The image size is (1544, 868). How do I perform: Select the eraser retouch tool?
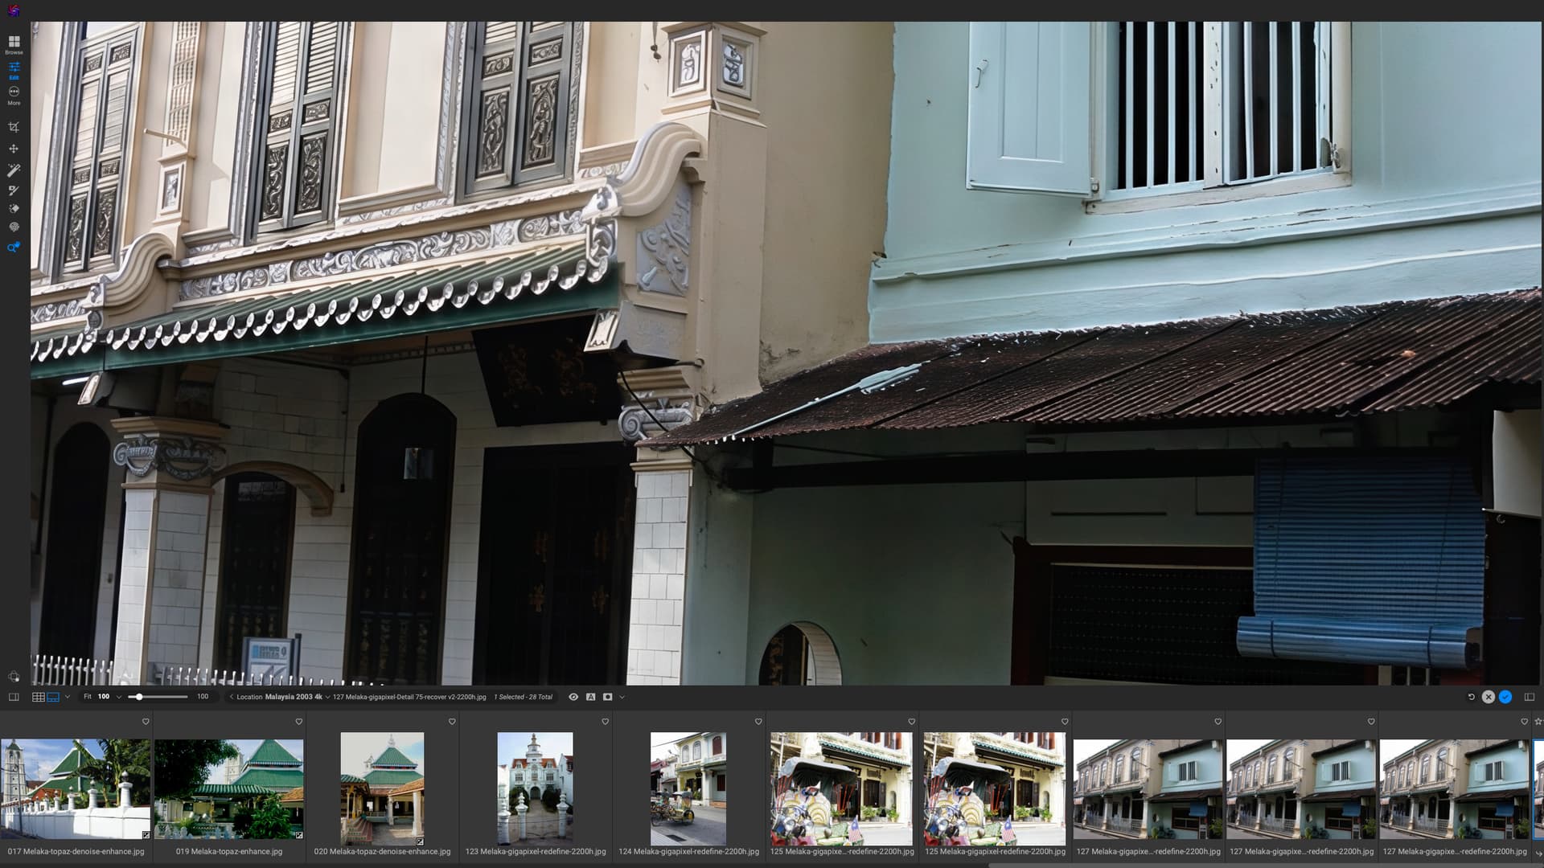14,209
